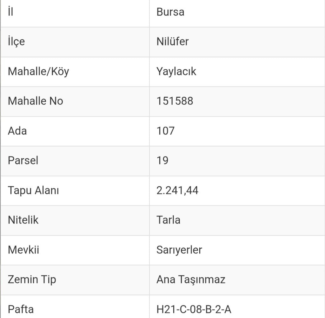
Task: Select the Zemin Tip label
Action: [x=32, y=280]
